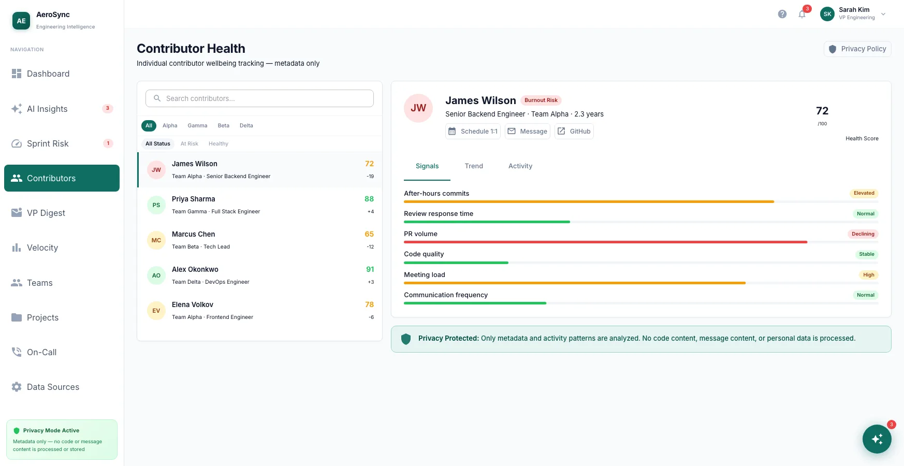Filter contributors by Alpha team

tap(170, 126)
